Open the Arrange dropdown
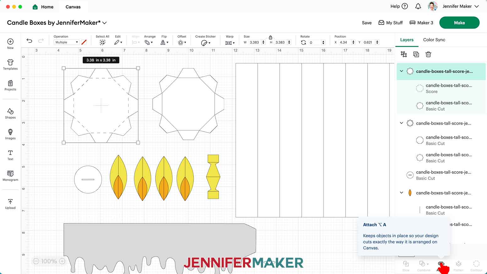487x274 pixels. pos(149,42)
